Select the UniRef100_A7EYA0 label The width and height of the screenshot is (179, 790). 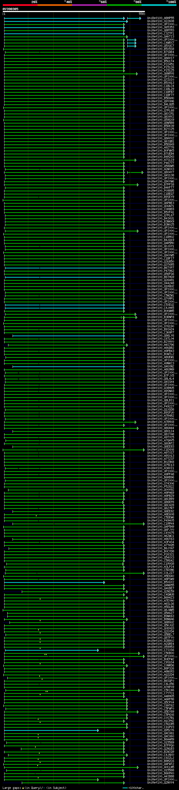coord(161,601)
